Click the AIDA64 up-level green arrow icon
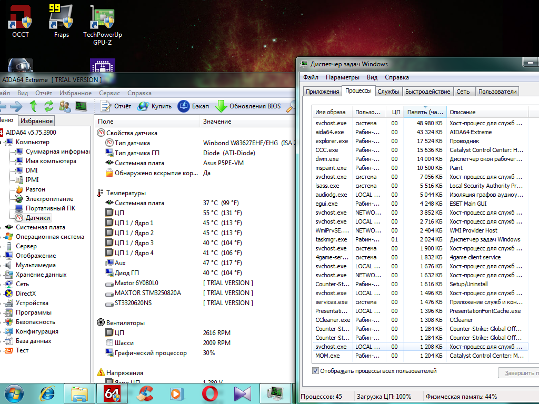Screen dimensions: 539x404 tap(33, 106)
